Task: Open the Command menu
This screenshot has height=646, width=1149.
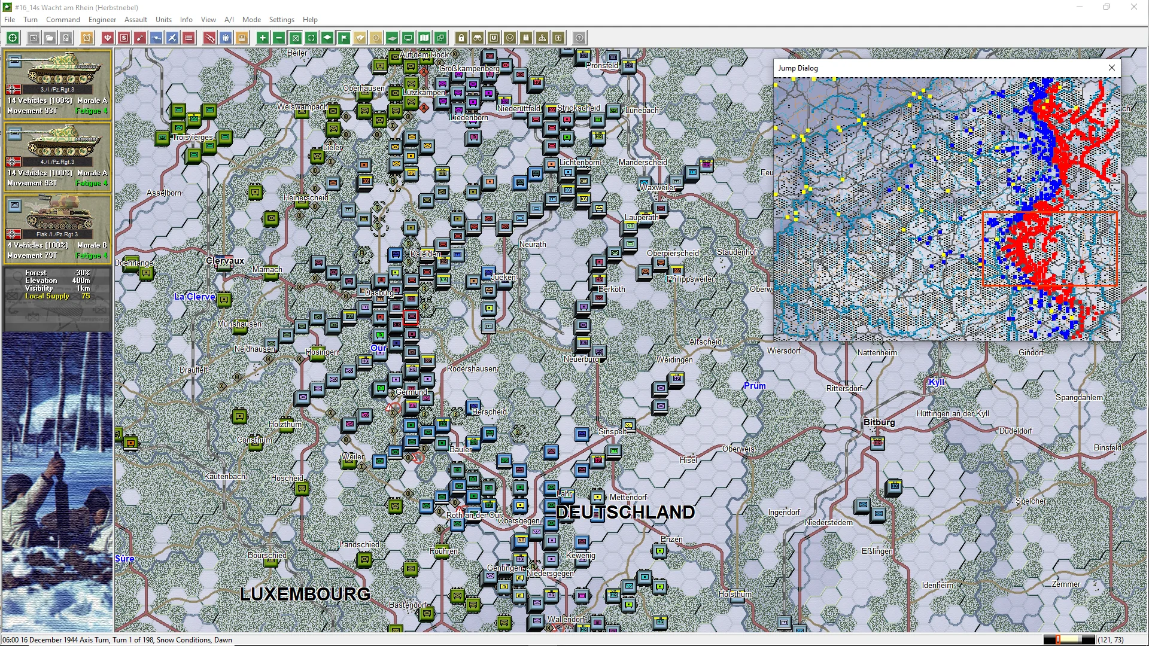Action: (x=63, y=20)
